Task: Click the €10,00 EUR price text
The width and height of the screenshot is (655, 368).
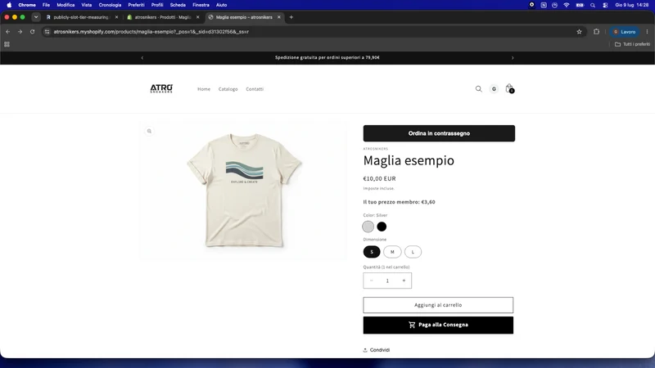Action: point(379,178)
